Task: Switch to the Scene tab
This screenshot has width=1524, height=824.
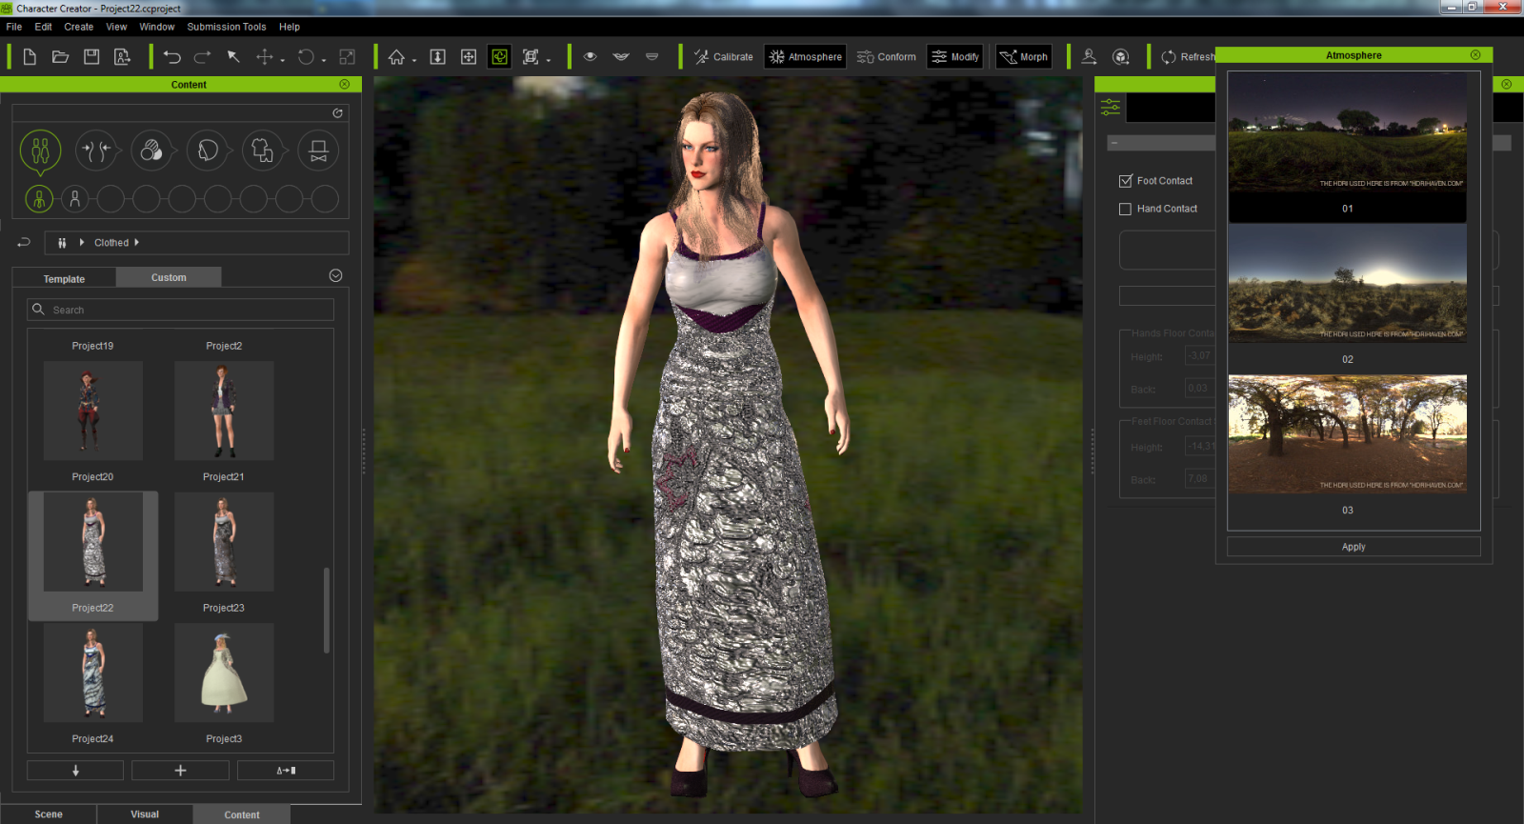Action: click(x=49, y=814)
